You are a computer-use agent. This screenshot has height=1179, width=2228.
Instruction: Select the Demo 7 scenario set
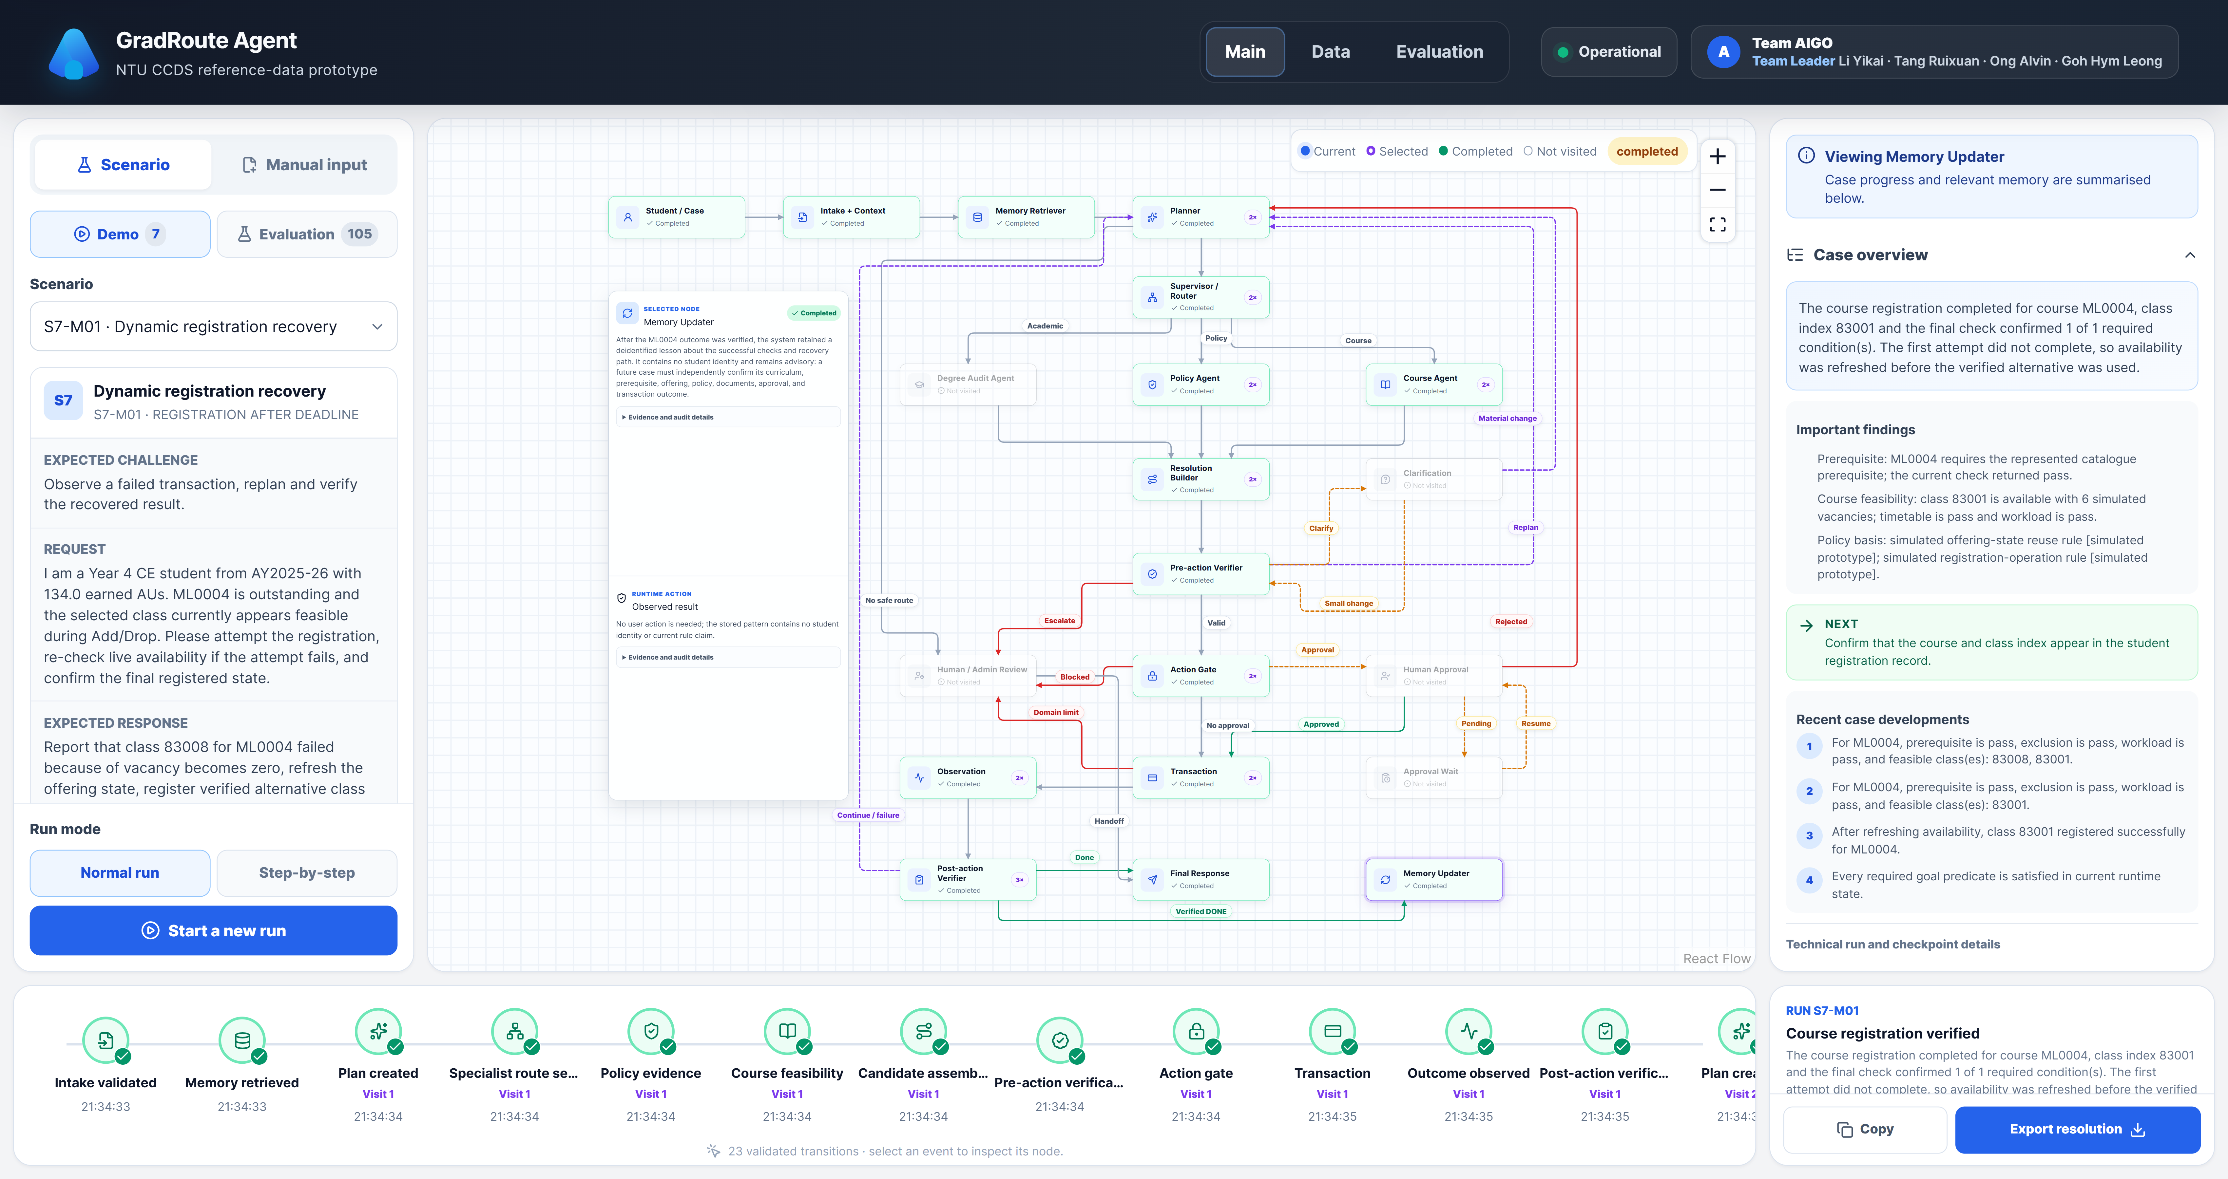click(x=120, y=234)
